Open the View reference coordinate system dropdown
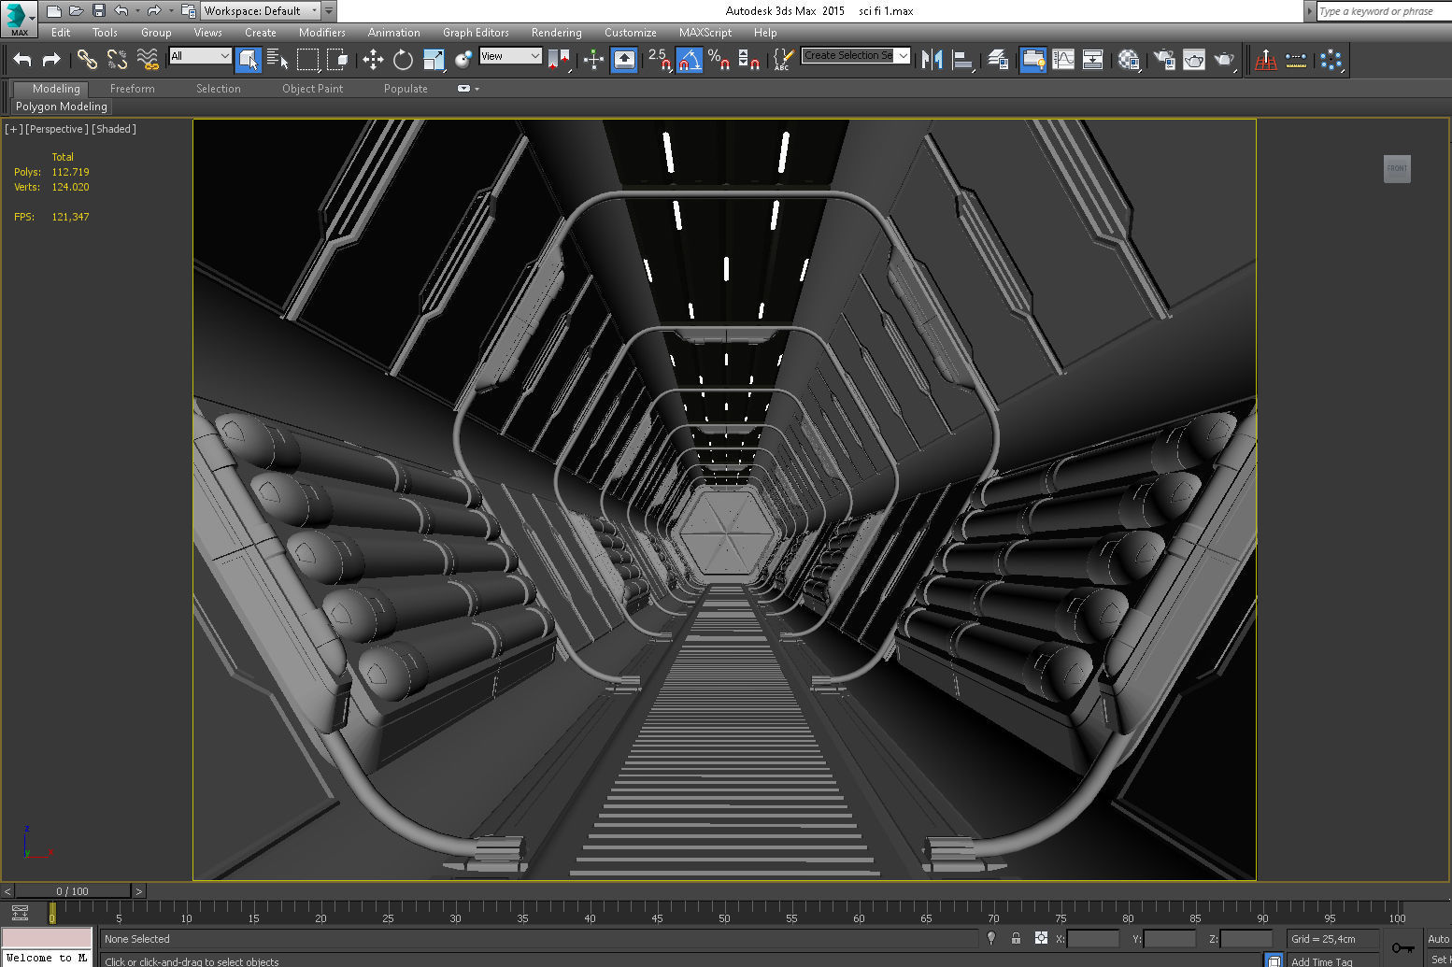This screenshot has height=967, width=1452. (x=509, y=56)
